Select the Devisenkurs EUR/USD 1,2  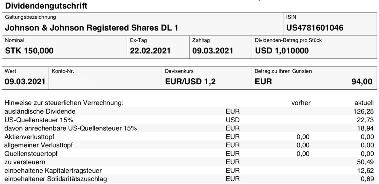[190, 81]
